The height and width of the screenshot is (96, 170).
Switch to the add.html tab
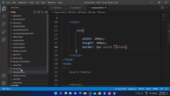(77, 8)
